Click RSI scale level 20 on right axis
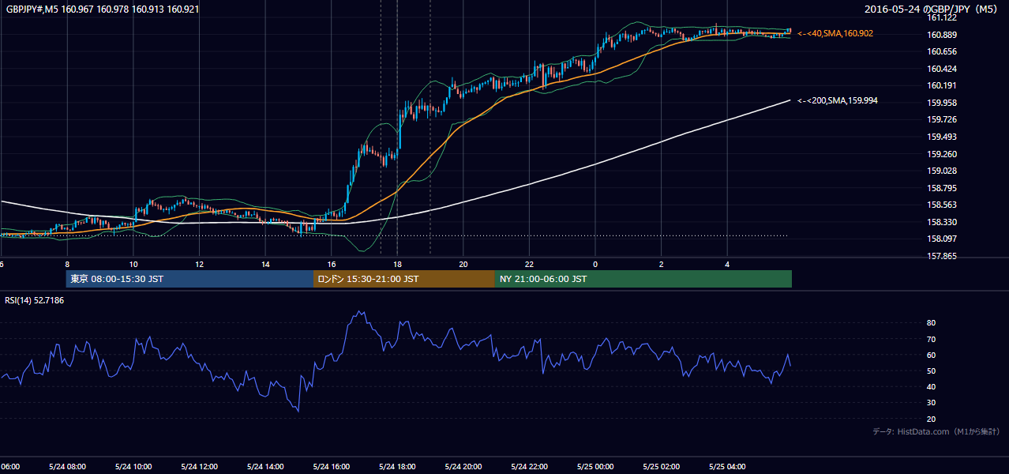Viewport: 1009px width, 474px height. tap(931, 419)
